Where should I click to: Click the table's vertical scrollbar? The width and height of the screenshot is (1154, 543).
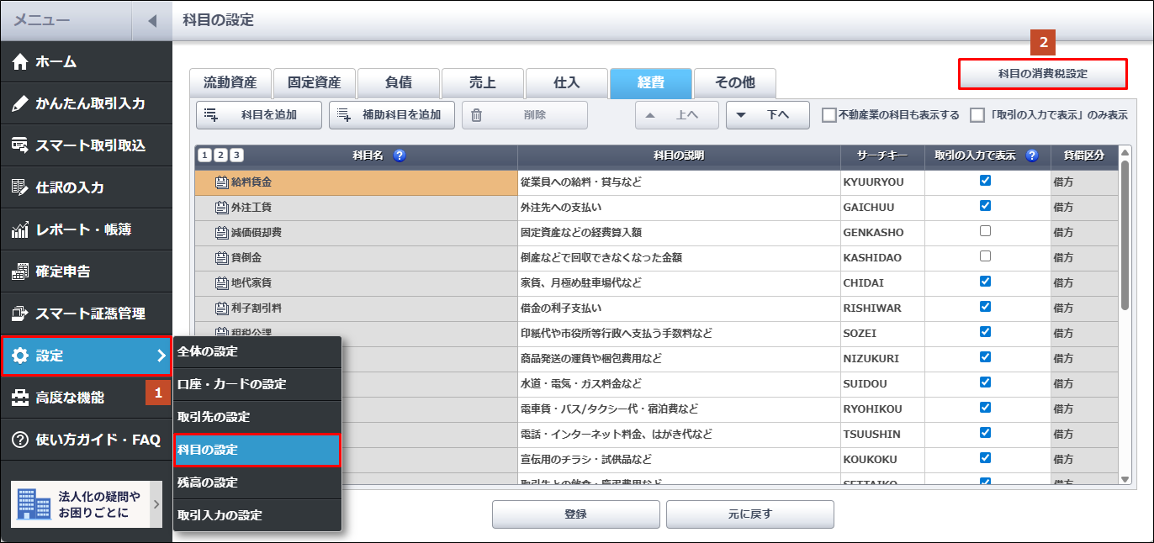pos(1125,235)
